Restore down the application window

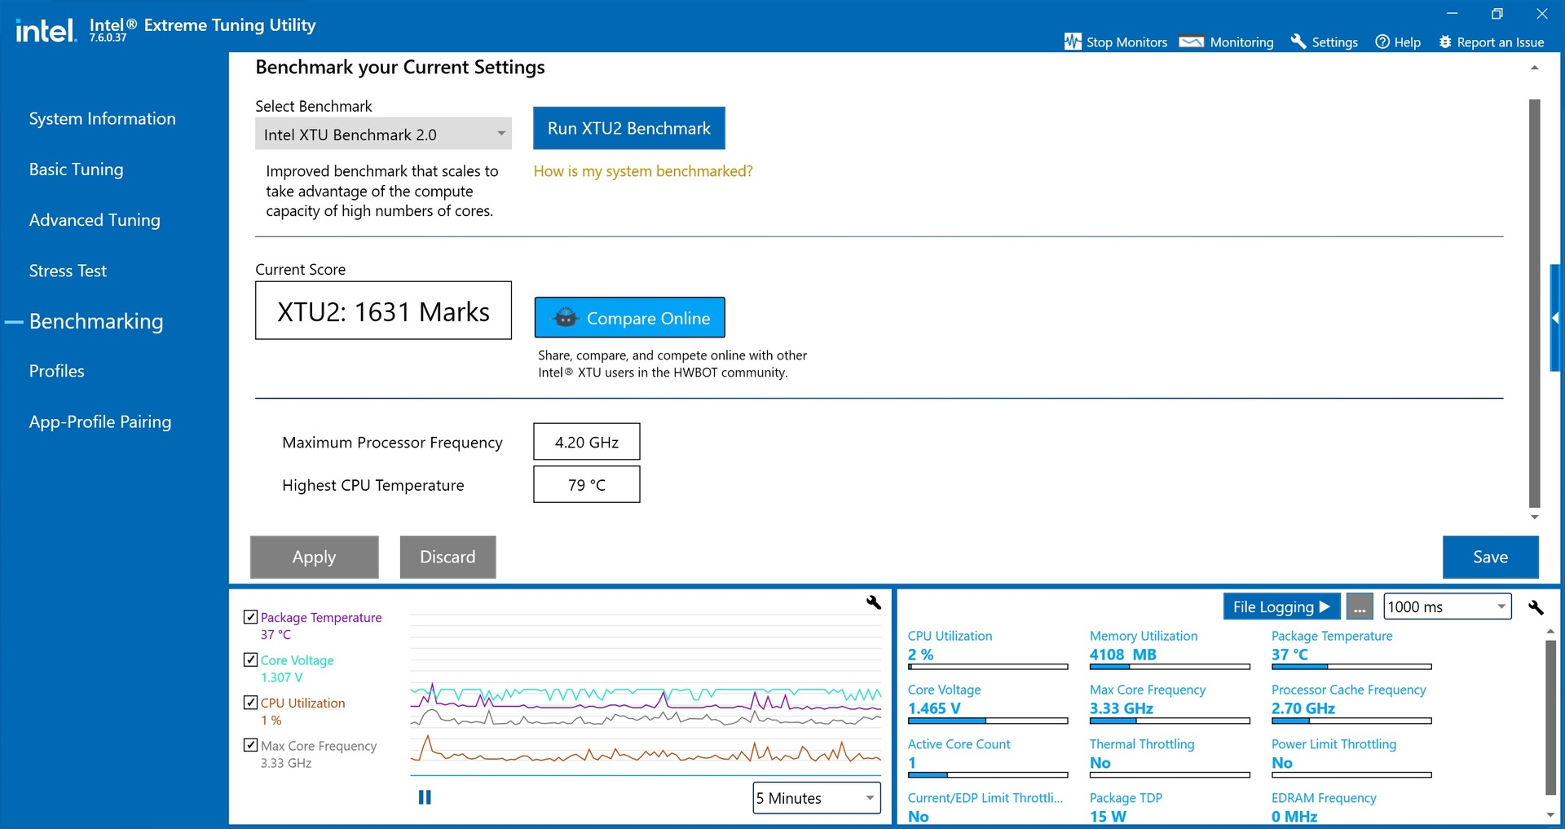(x=1497, y=14)
